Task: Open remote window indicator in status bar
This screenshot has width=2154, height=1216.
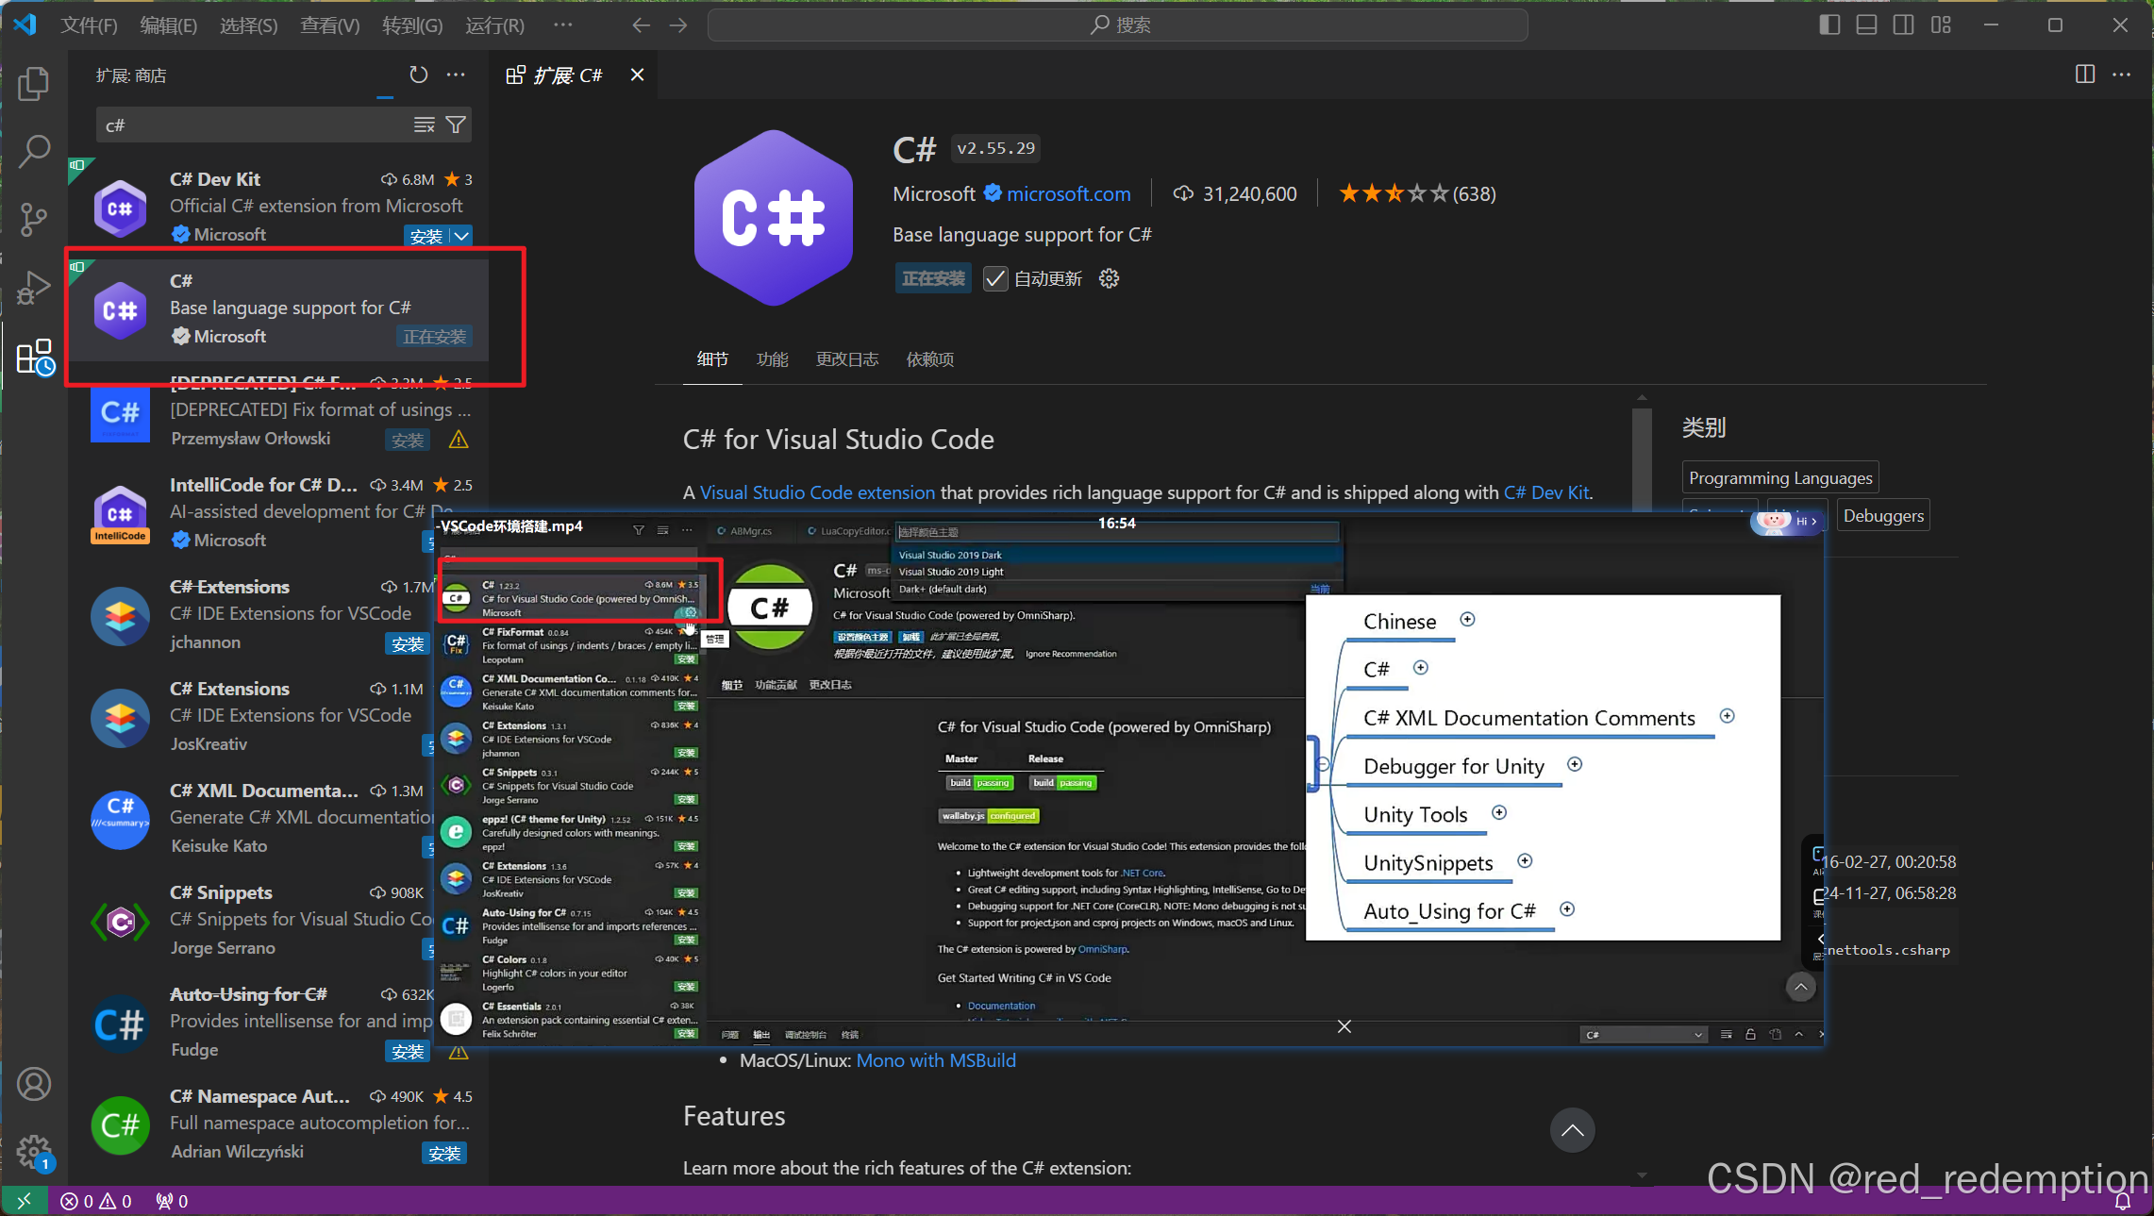Action: click(x=24, y=1201)
